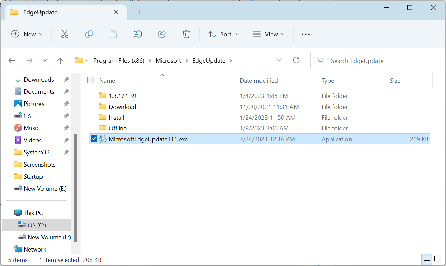Click the Search EdgeUpdate field
446x266 pixels.
375,61
